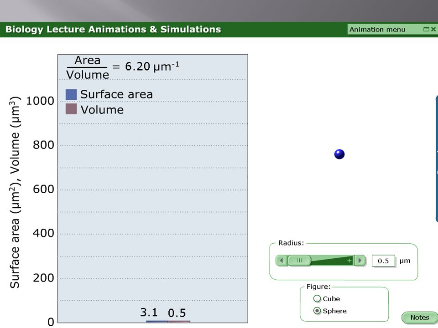Increase radius with the right arrow button

click(x=360, y=261)
